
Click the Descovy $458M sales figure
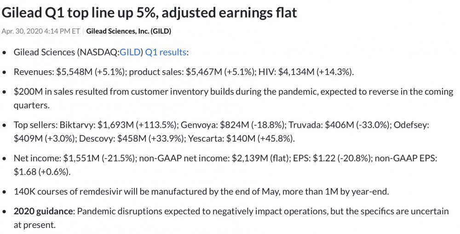pos(120,138)
